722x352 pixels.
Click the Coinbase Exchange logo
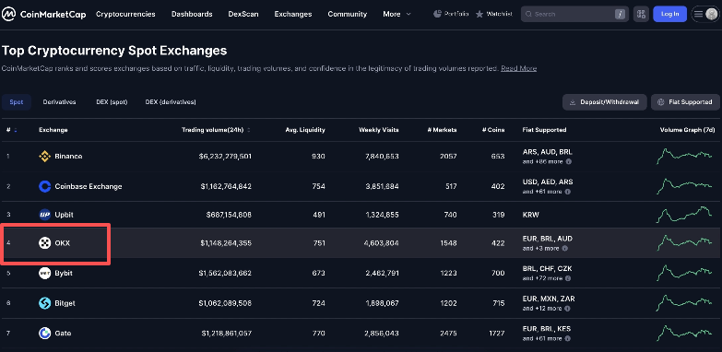click(x=44, y=186)
